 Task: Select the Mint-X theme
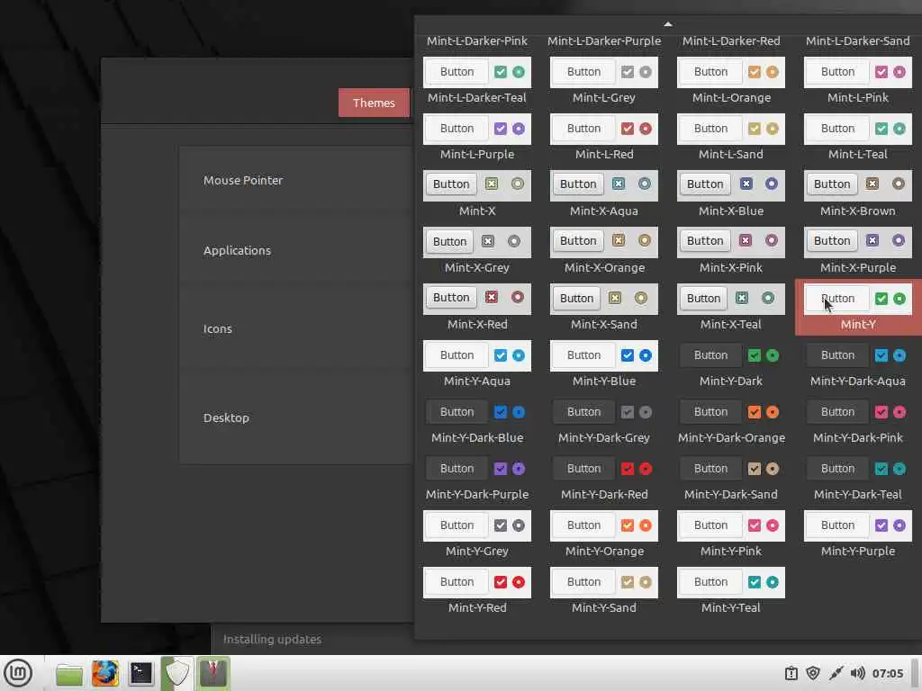477,194
